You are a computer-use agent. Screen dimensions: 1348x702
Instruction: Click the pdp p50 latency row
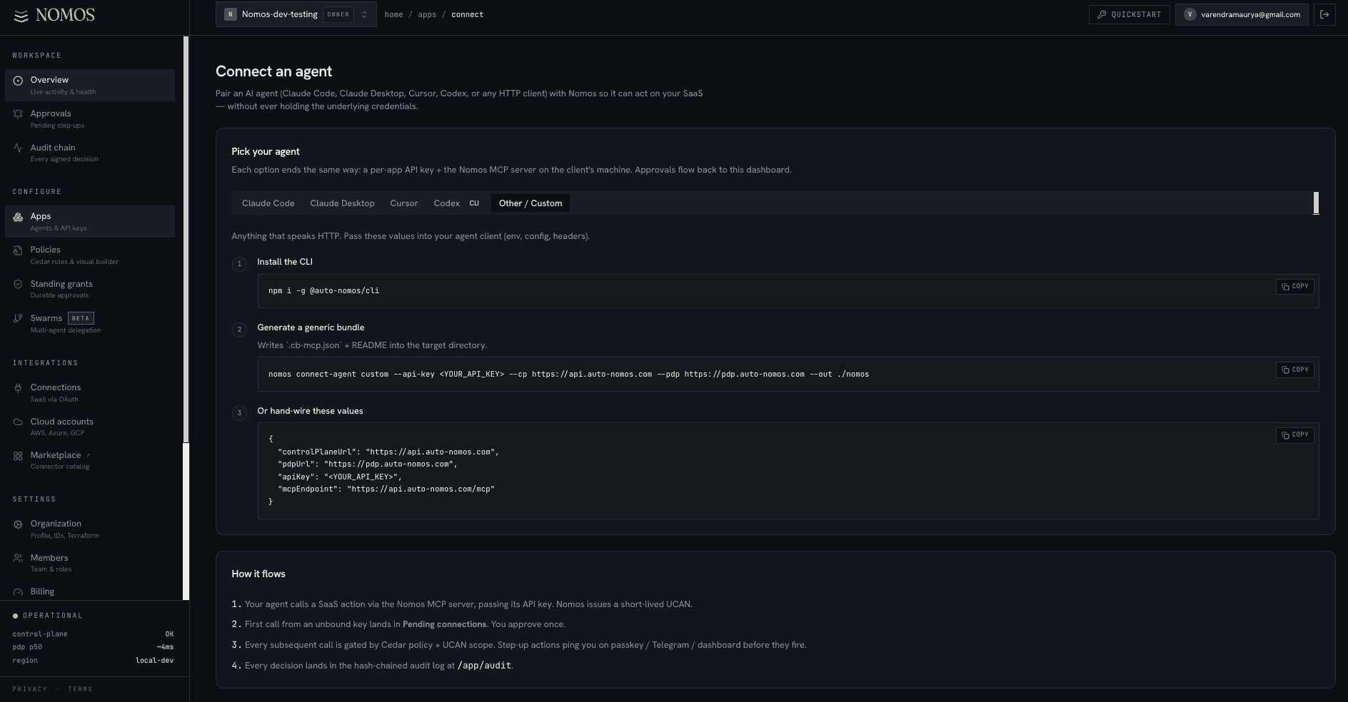click(93, 647)
